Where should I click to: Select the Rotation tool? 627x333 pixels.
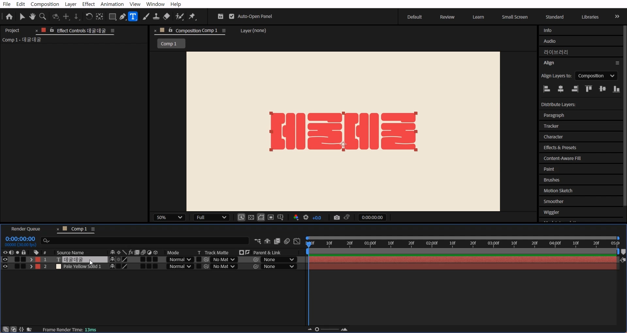pos(89,17)
